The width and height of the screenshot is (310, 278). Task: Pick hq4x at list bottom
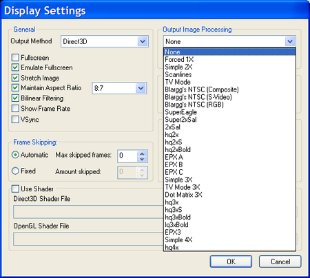click(229, 247)
